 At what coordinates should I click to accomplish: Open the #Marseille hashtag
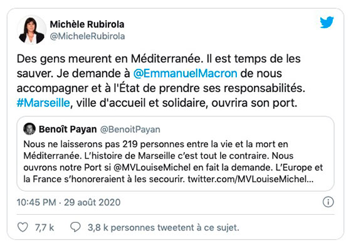pyautogui.click(x=43, y=103)
